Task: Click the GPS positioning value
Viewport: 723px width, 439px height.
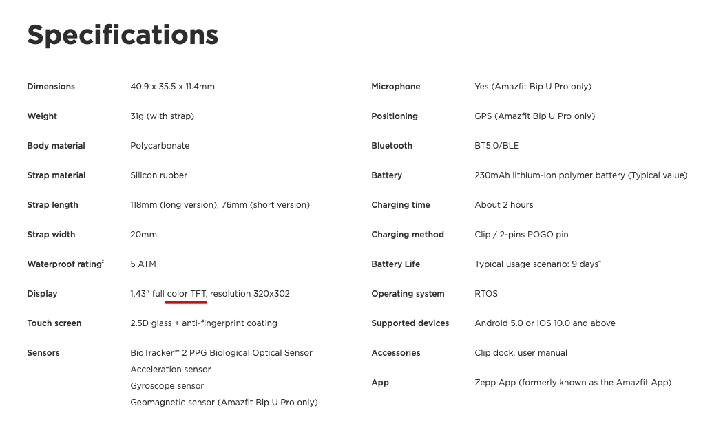Action: [534, 116]
